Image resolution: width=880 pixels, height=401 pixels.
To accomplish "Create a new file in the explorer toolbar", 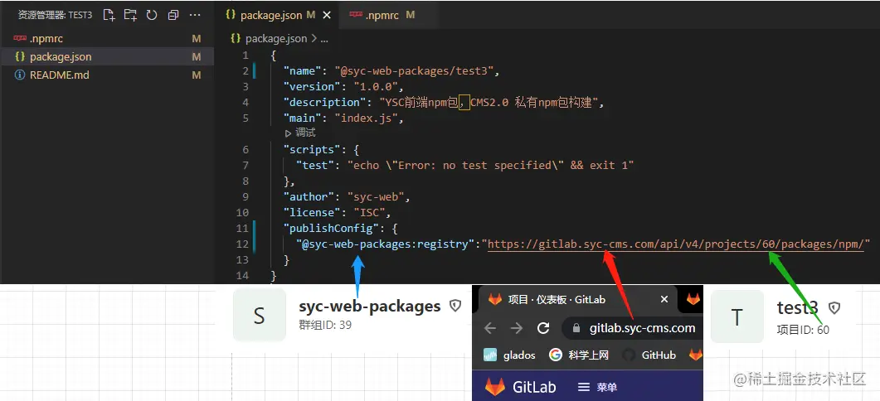I will click(x=109, y=15).
